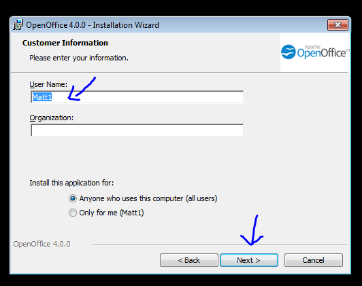362x286 pixels.
Task: Click the Organization label
Action: (51, 118)
